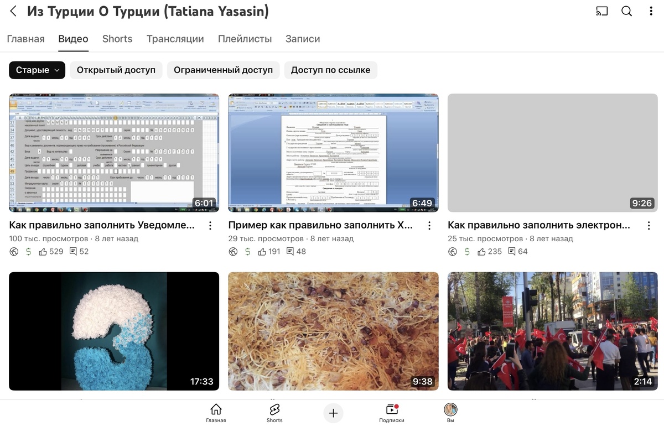Click text 25 тыс. просмотров · 8 лет назад
Viewport: 664px width, 426px height.
coord(510,239)
